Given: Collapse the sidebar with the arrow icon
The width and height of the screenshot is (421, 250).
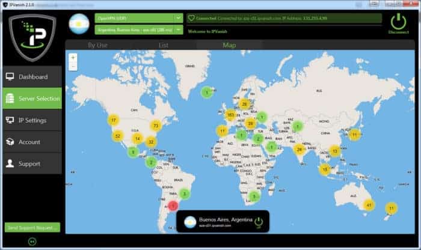Looking at the screenshot, I should pos(32,242).
